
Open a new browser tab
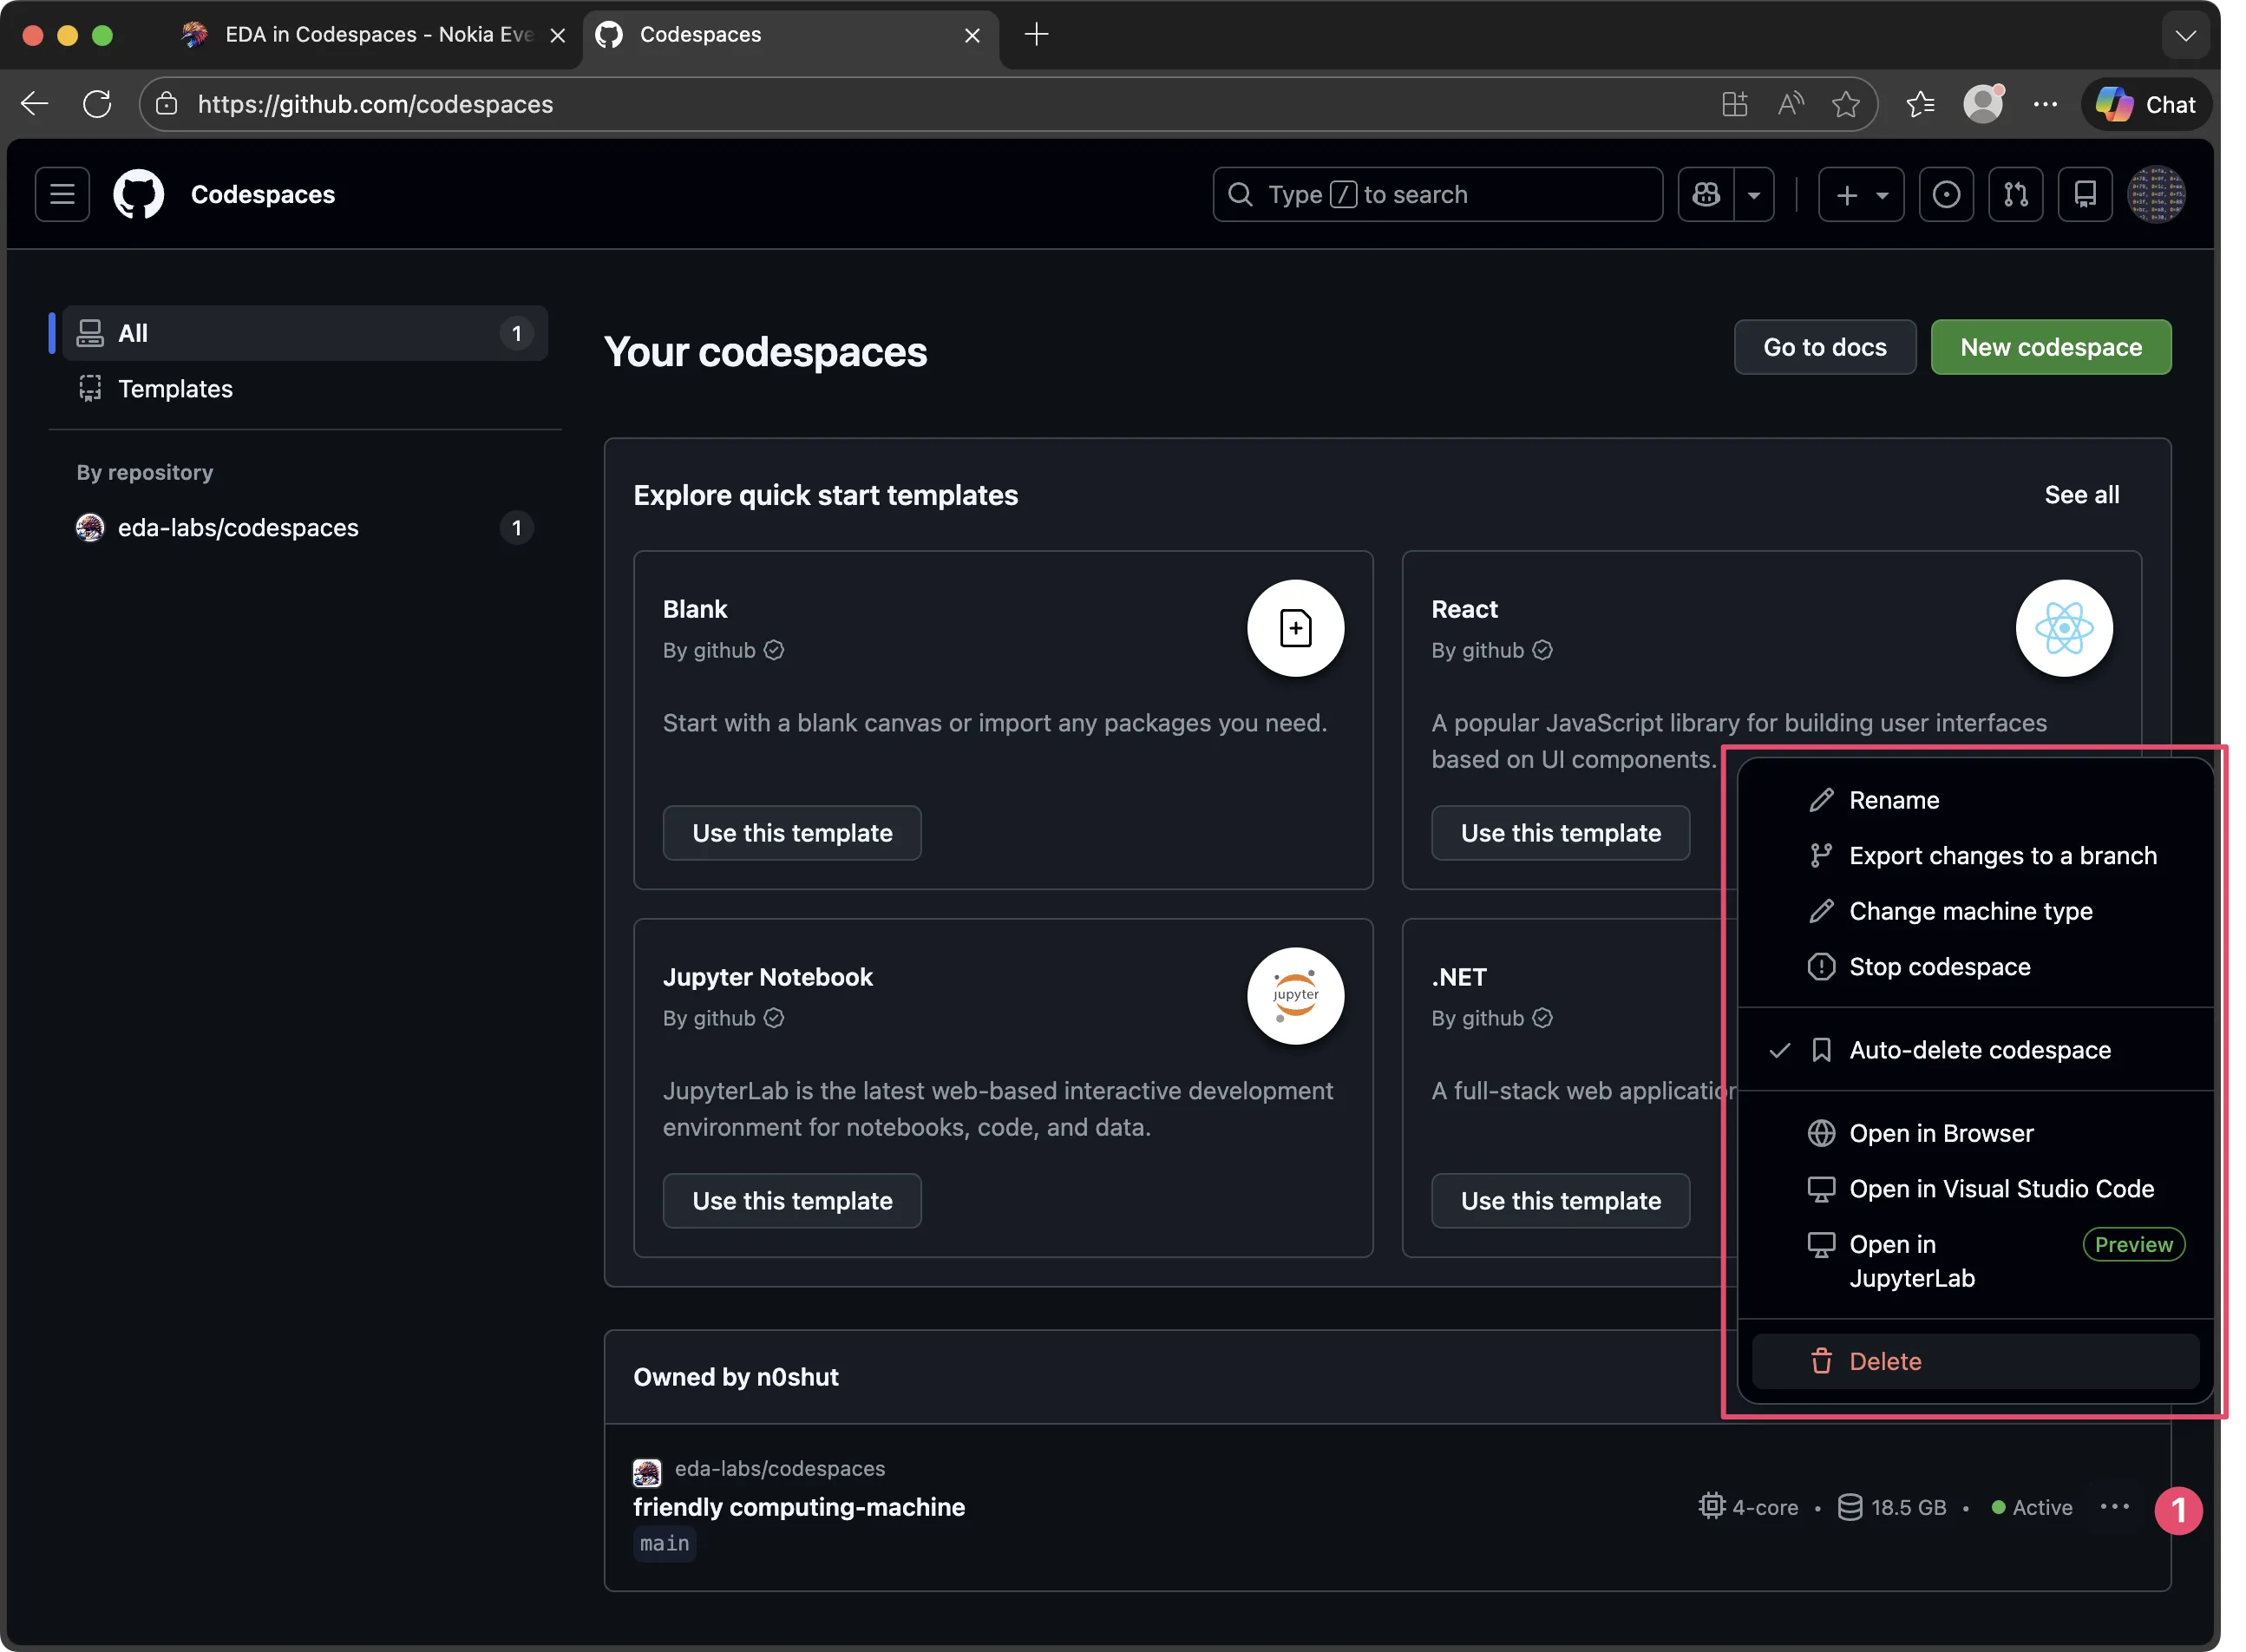[1037, 35]
